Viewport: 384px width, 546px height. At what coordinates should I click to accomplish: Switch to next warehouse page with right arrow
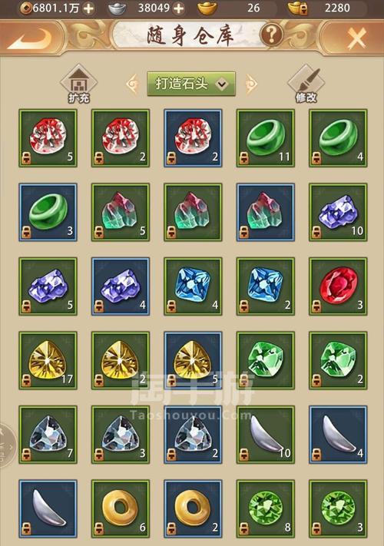coord(250,84)
